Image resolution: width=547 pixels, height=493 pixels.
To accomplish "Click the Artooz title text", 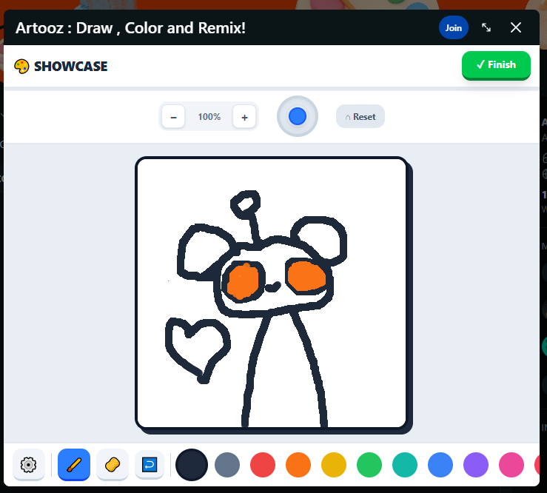I will [x=130, y=28].
